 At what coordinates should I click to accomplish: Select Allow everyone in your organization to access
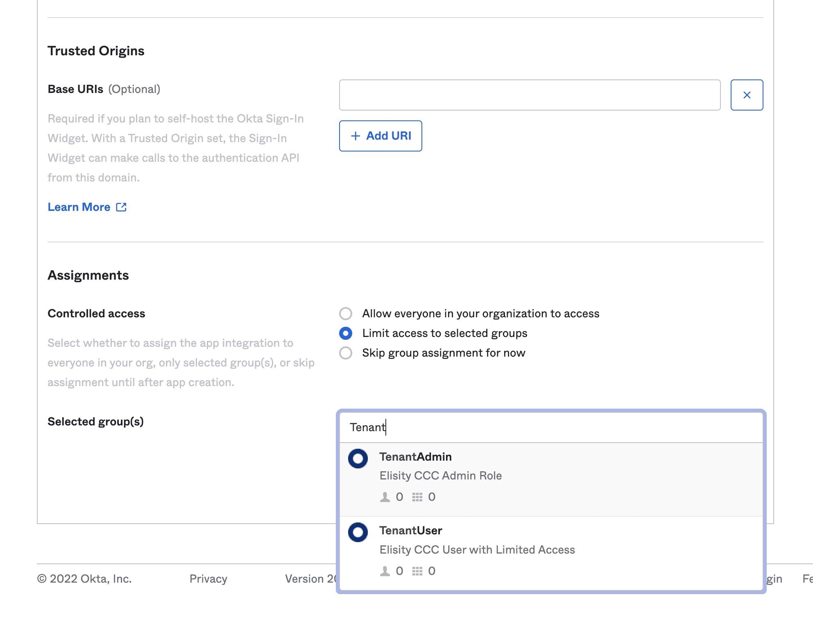coord(346,314)
